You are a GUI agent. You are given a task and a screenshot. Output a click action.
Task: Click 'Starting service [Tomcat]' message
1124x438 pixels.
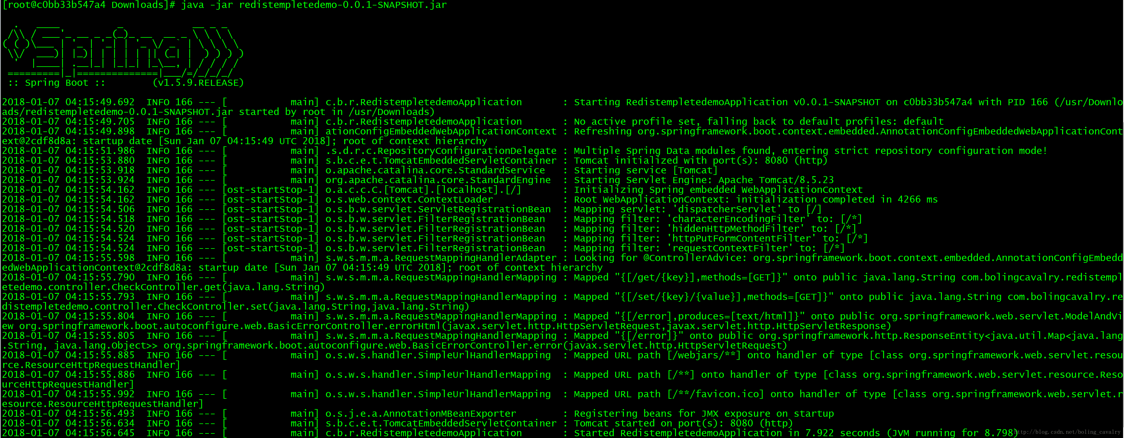pyautogui.click(x=646, y=170)
